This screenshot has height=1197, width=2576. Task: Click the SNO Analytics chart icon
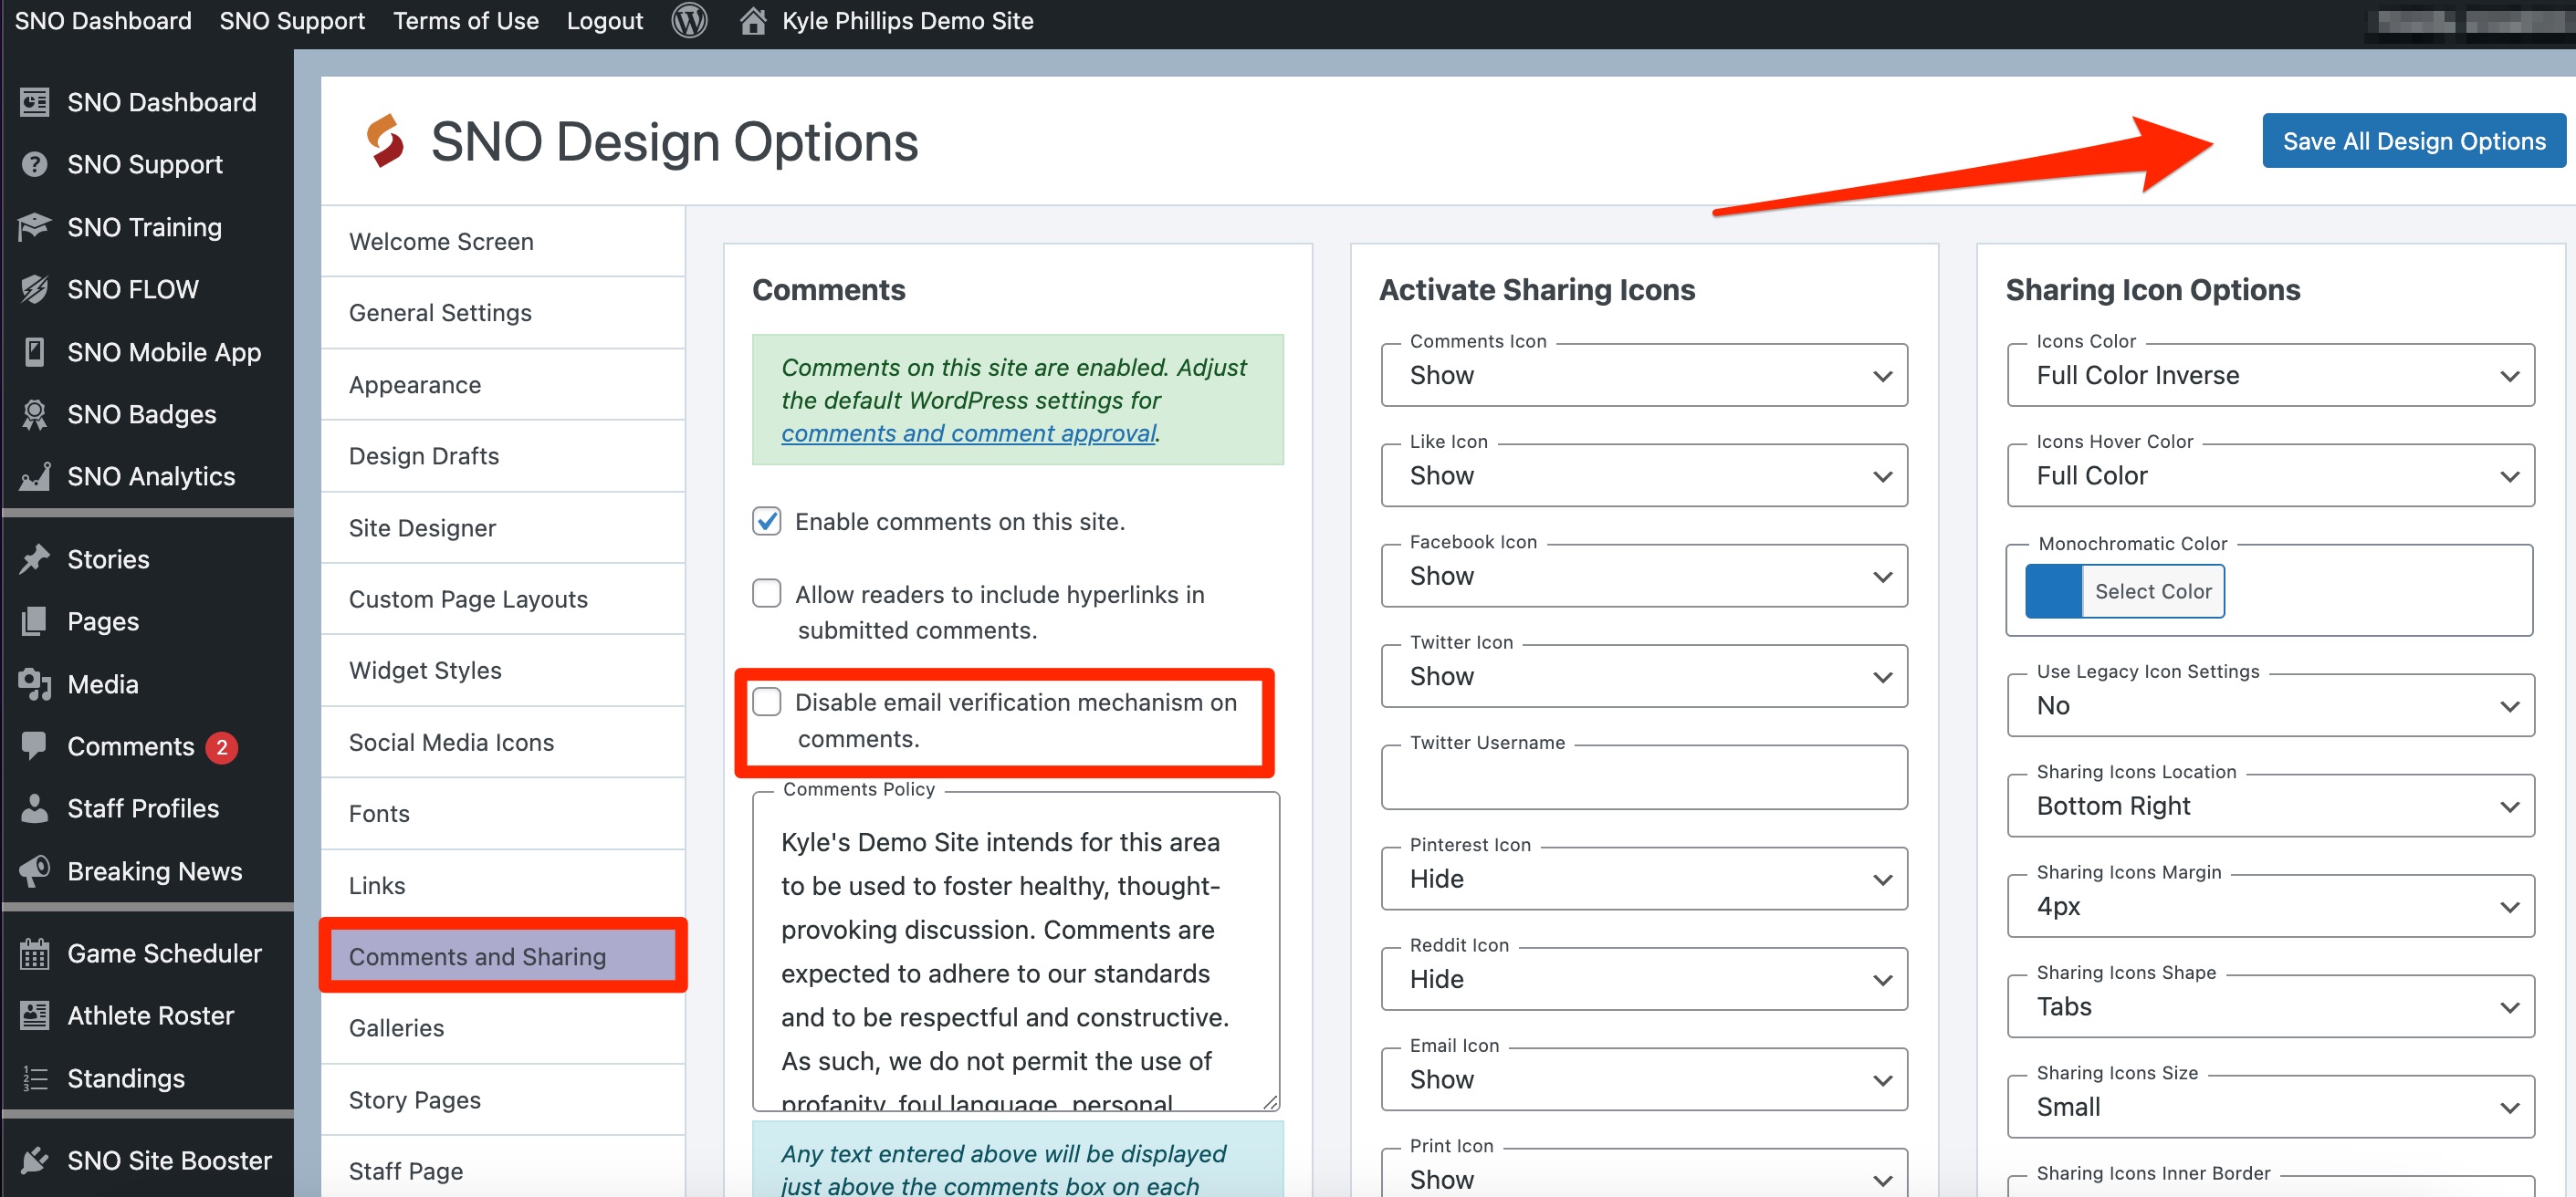pos(34,476)
